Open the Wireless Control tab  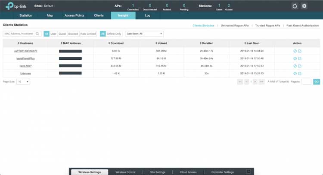[x=125, y=172]
